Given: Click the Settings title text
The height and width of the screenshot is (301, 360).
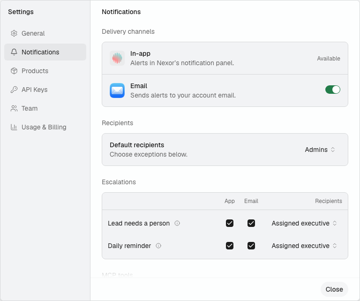Looking at the screenshot, I should 21,12.
